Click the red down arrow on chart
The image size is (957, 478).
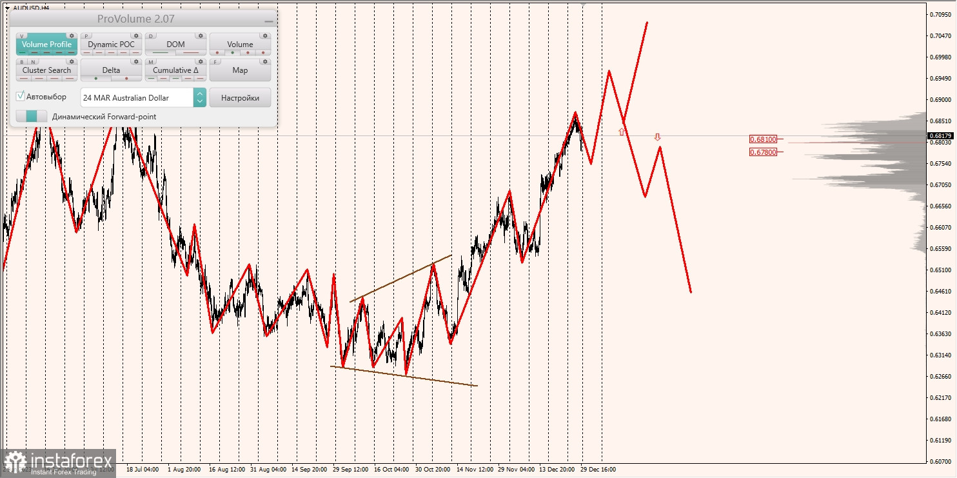(x=657, y=137)
